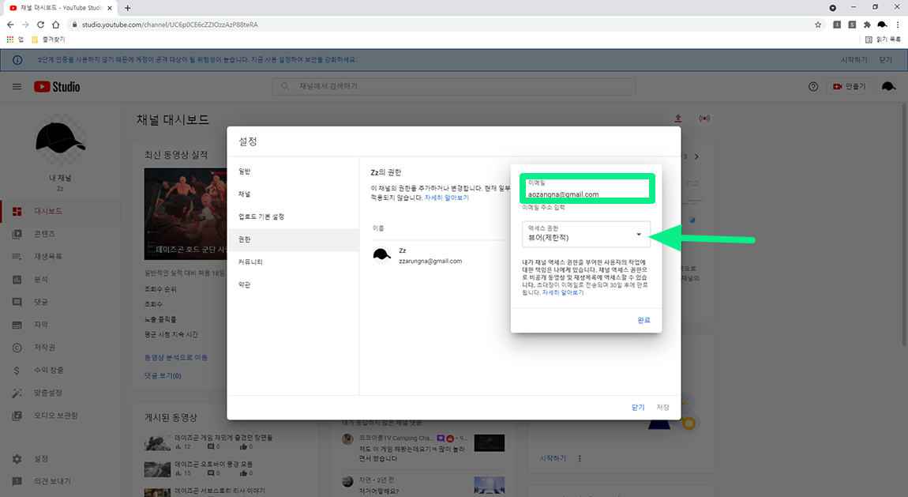Open 데이즈곤 오토바이 풍경 모음 video
908x497 pixels.
pos(214,464)
